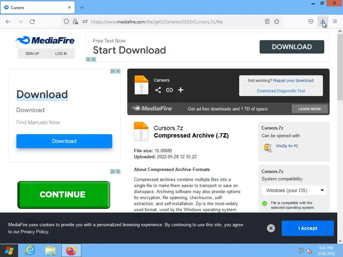Bookmark this page with the star icon
This screenshot has width=343, height=257.
tap(277, 21)
